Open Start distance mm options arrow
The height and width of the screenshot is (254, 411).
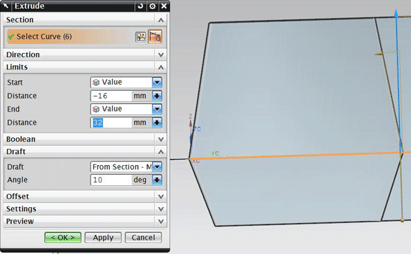coord(157,96)
